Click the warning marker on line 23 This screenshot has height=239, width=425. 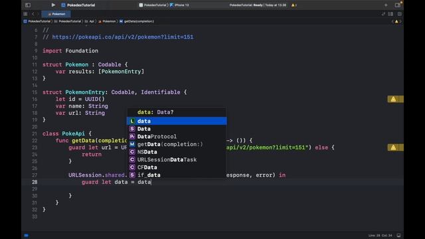(395, 147)
